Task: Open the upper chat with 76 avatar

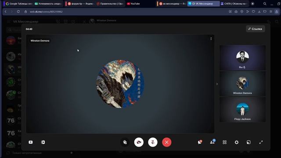Action: click(13, 121)
